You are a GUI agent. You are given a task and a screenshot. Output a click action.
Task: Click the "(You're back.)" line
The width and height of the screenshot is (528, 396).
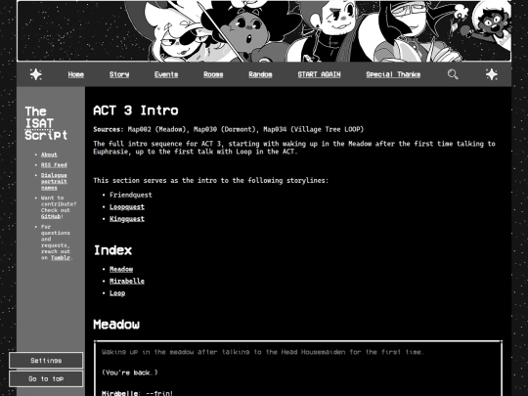[x=130, y=373]
